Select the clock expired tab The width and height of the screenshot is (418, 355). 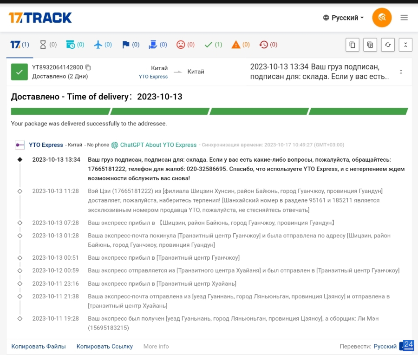[x=268, y=45]
